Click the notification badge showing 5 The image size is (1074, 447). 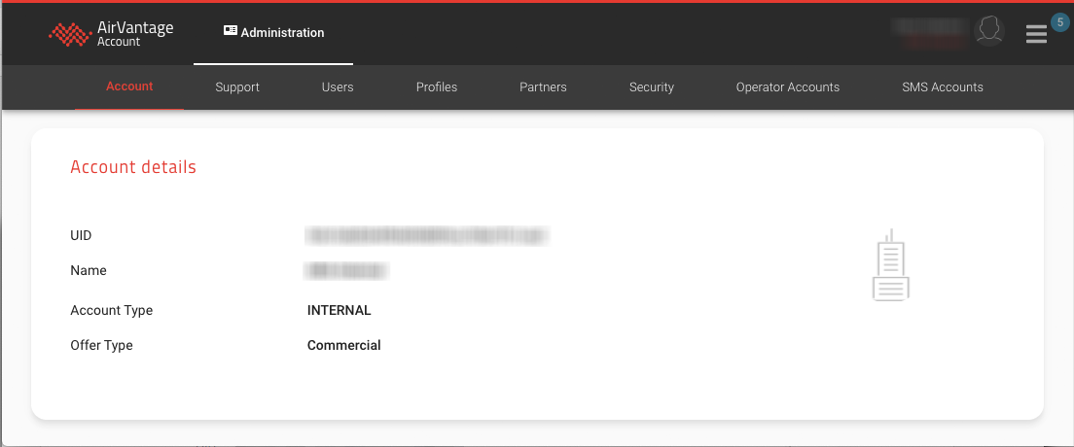pos(1059,21)
